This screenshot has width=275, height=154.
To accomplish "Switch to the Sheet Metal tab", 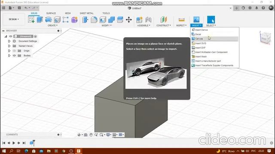I will 86,13.
